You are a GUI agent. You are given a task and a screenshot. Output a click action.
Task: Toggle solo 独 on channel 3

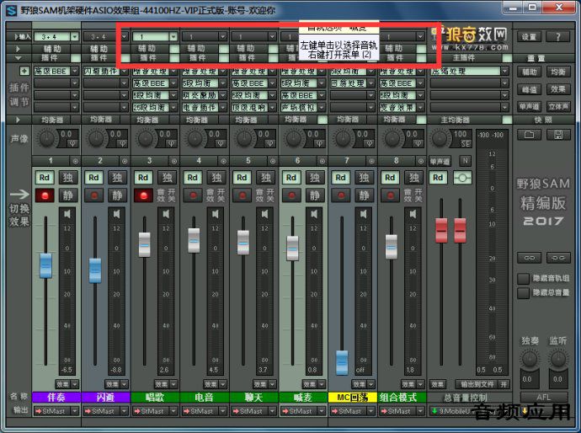167,178
